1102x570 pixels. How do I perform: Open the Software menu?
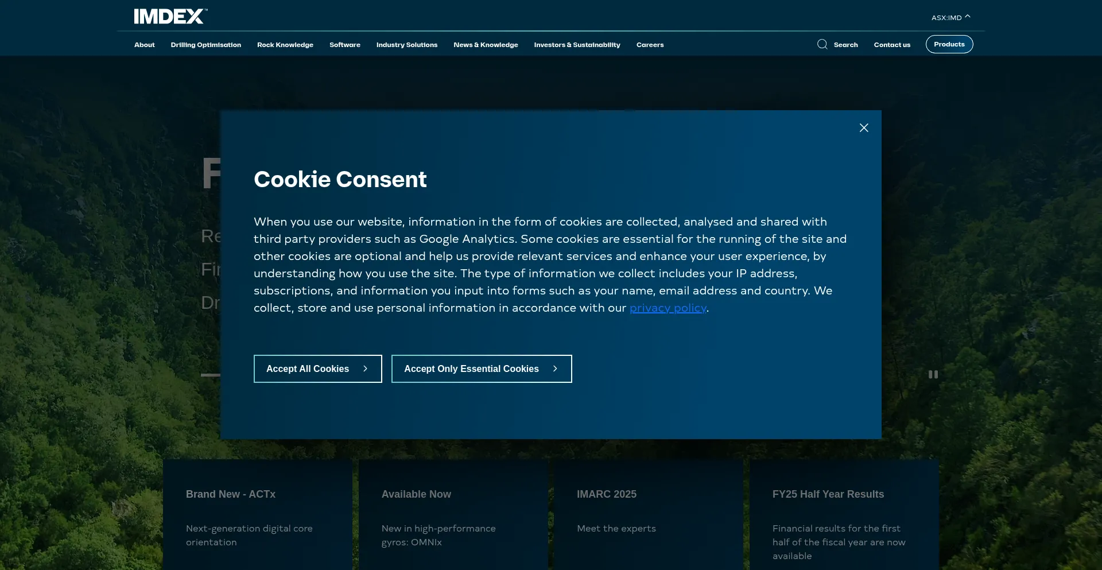coord(344,45)
